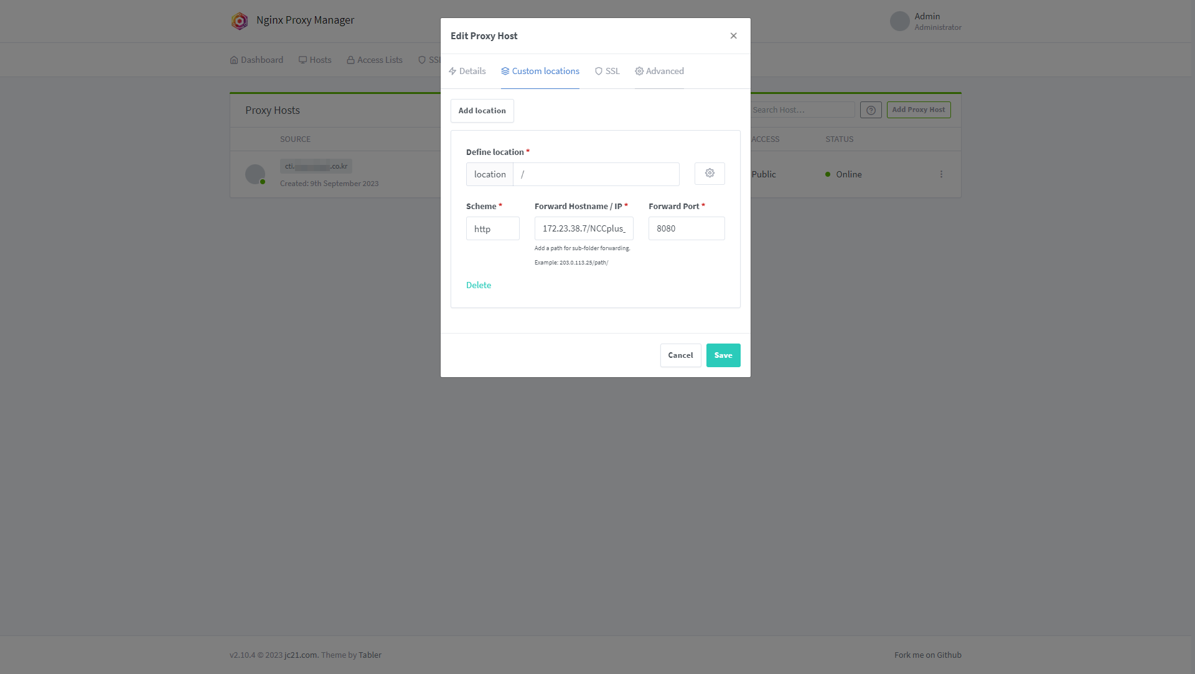Go to the Dashboard home nav item
The height and width of the screenshot is (674, 1195).
pos(256,60)
